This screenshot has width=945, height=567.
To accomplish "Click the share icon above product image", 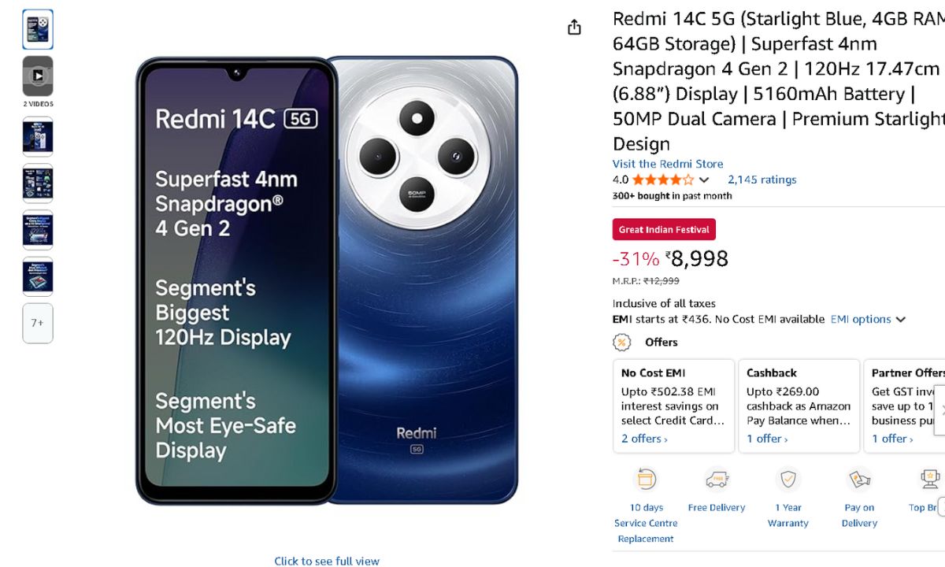I will [574, 28].
